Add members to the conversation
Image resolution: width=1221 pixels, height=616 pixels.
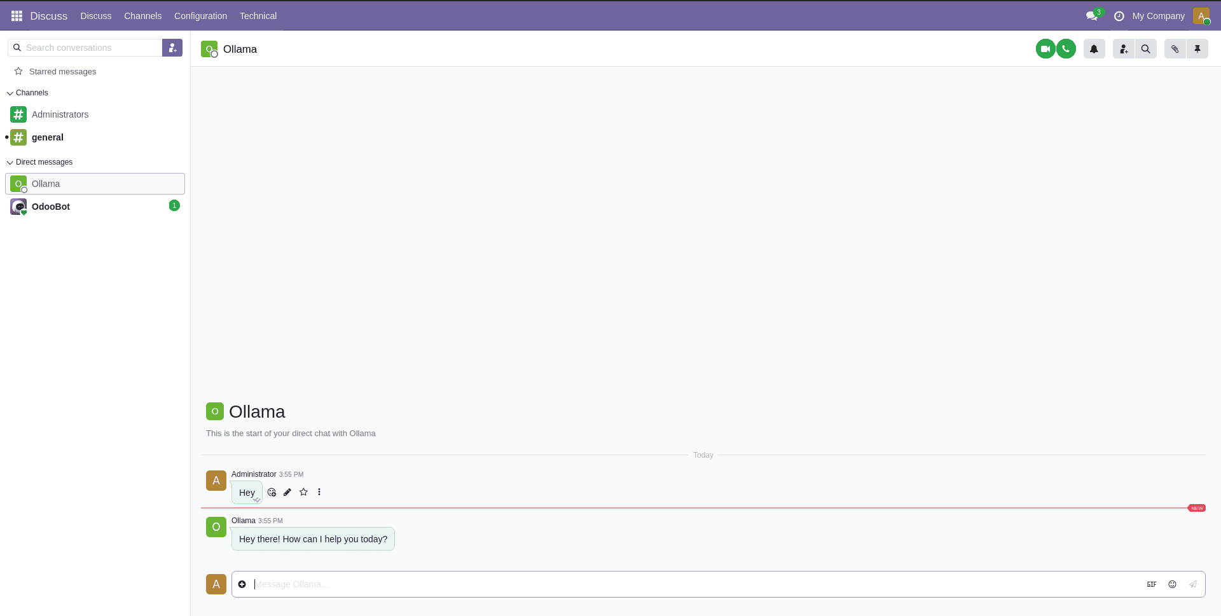click(x=1123, y=48)
